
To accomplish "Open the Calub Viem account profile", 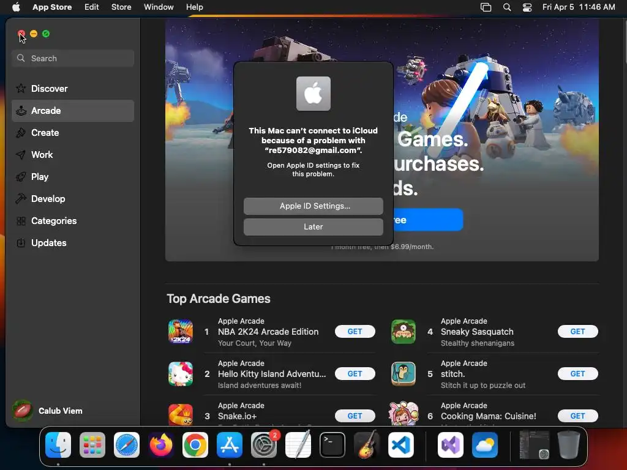I will pyautogui.click(x=48, y=411).
